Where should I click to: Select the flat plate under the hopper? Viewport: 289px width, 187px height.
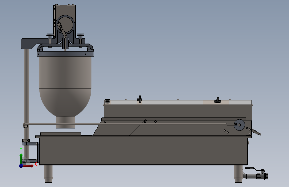tap(61, 134)
